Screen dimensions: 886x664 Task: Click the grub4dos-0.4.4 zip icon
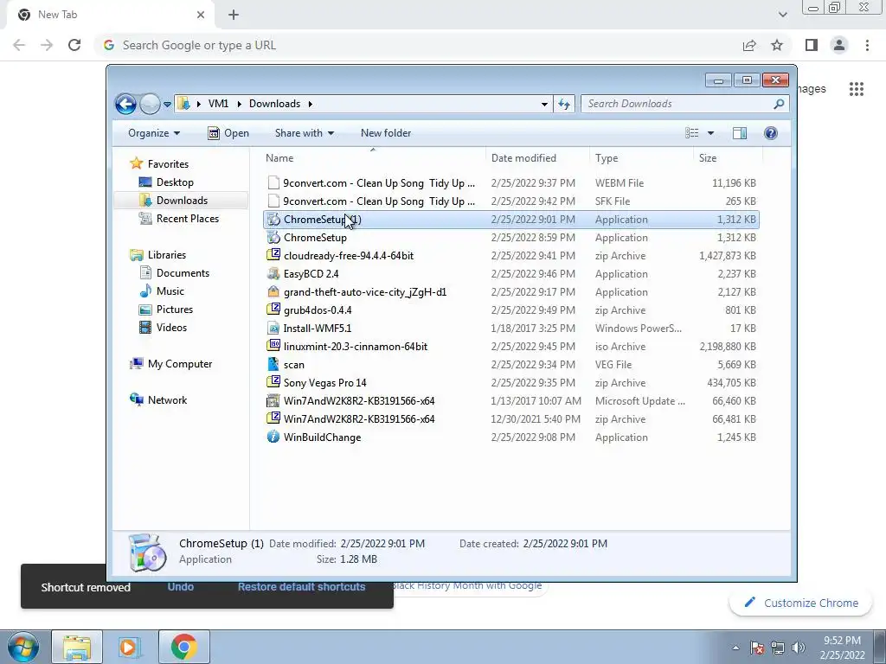point(273,310)
